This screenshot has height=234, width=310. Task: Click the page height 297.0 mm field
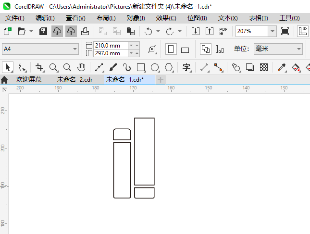point(111,53)
